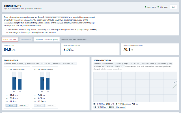Click the disabled Restore feed button

tap(26, 40)
